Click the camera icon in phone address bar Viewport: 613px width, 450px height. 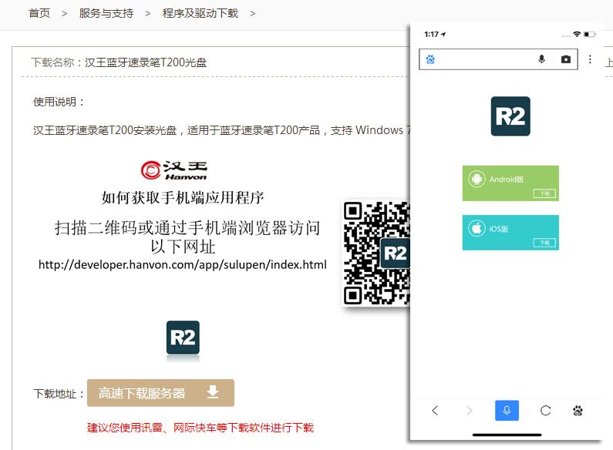click(x=566, y=59)
